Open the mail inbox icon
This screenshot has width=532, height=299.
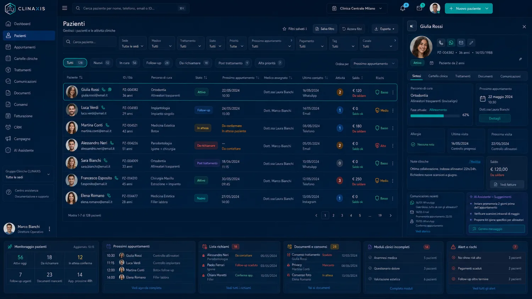(419, 8)
